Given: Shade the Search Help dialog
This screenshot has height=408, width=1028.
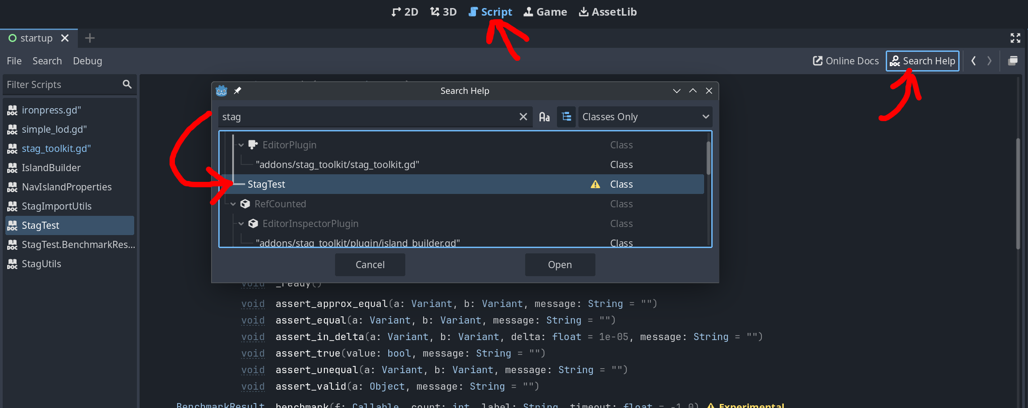Looking at the screenshot, I should 676,91.
